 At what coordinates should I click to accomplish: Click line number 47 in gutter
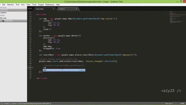[30, 78]
